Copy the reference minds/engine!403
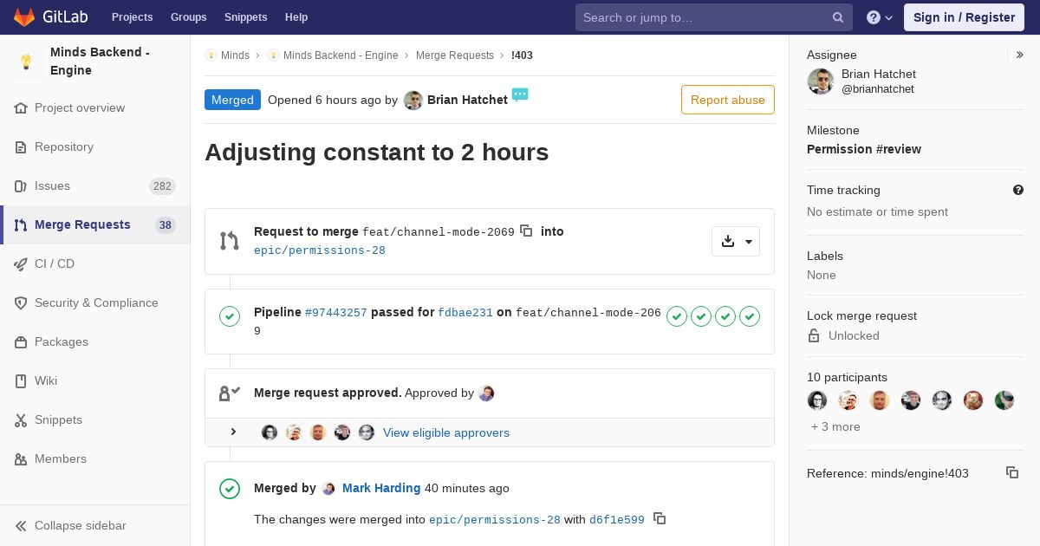This screenshot has height=546, width=1040. (x=1012, y=472)
